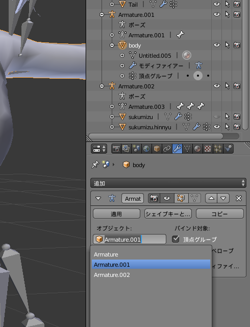Image resolution: width=250 pixels, height=327 pixels.
Task: Open the World properties globe tab
Action: coord(146,149)
